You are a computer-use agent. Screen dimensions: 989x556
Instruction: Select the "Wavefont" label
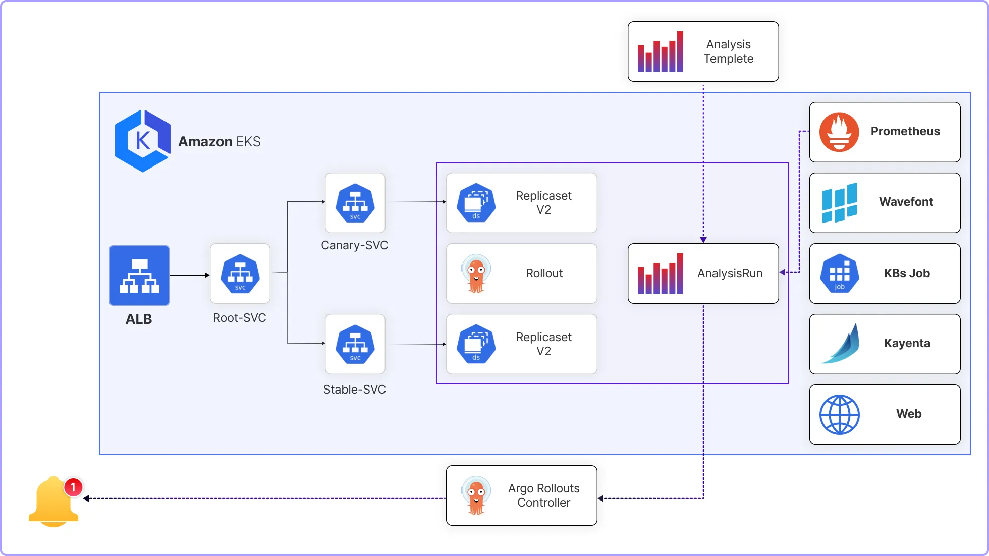906,202
